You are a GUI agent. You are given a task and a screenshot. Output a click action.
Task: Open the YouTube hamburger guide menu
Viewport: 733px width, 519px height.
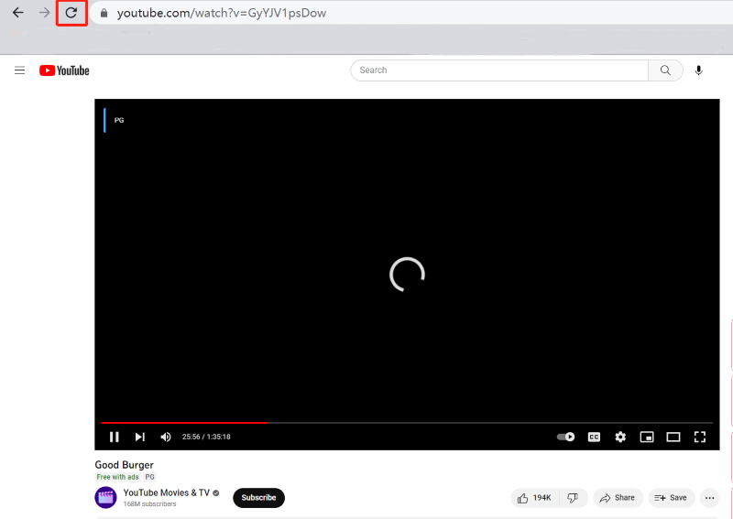19,70
